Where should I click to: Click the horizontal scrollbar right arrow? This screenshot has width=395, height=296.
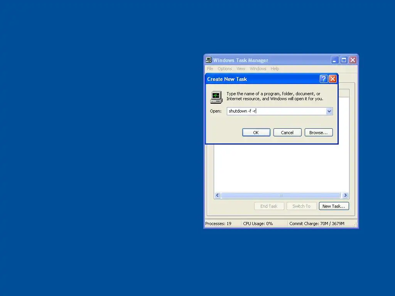345,195
